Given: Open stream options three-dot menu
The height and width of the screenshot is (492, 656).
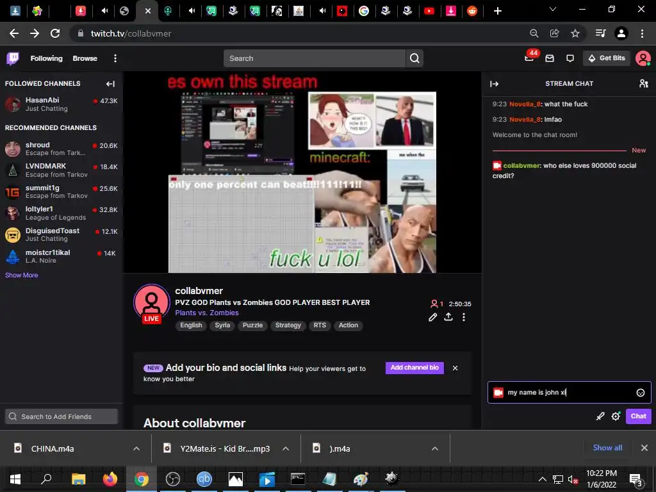Looking at the screenshot, I should (x=464, y=317).
